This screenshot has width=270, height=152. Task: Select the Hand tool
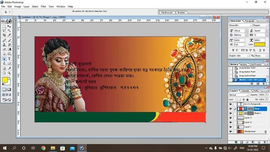click(x=4, y=73)
